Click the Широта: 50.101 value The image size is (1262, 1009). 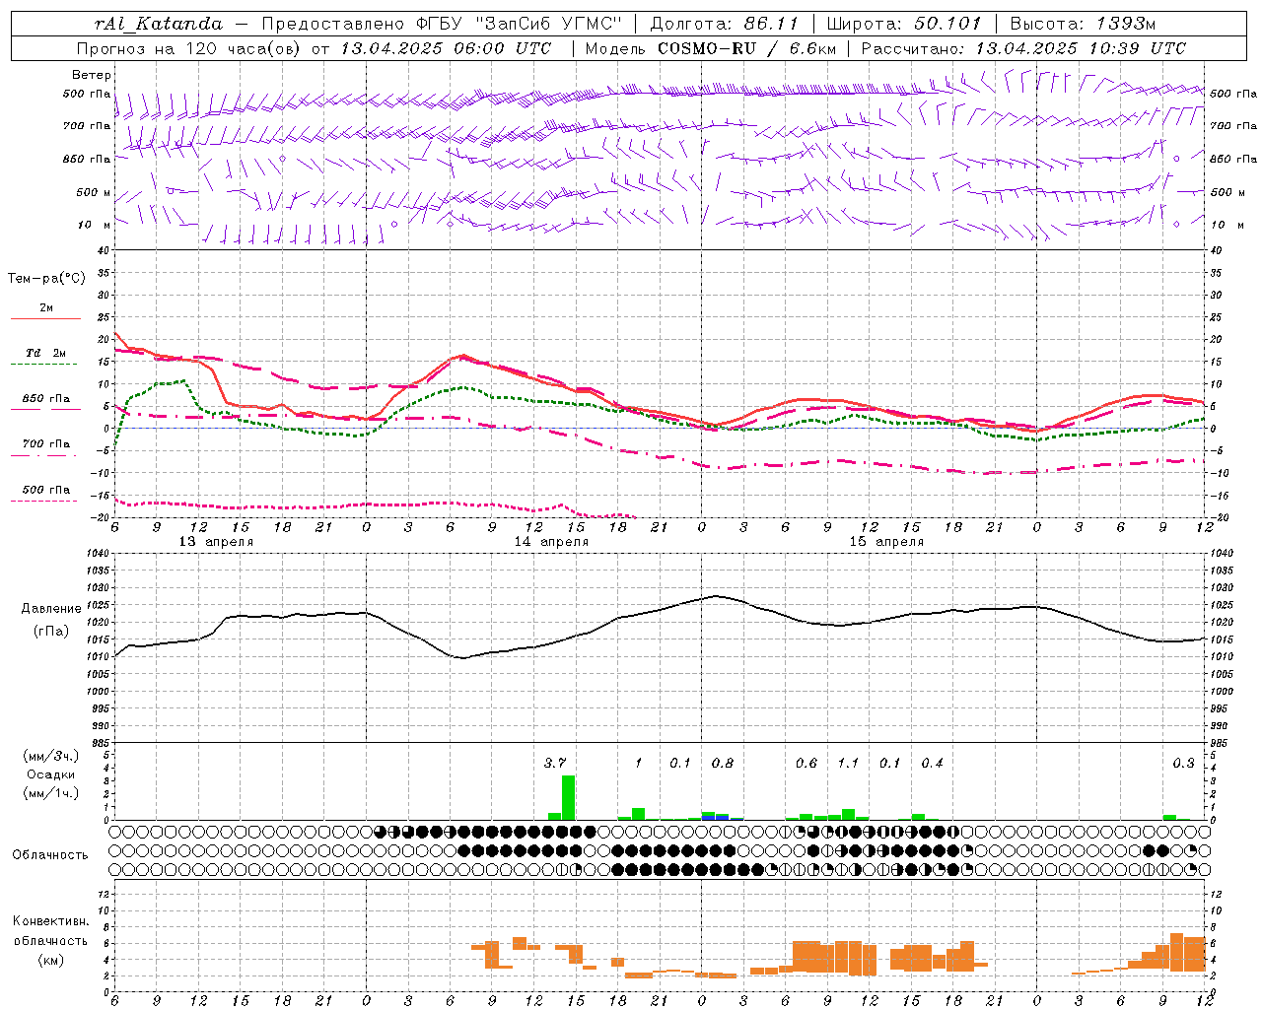coord(904,24)
